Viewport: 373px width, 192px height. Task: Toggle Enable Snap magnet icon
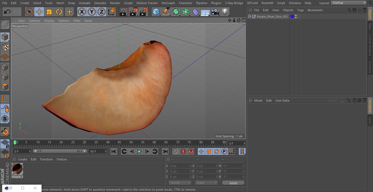click(5, 132)
